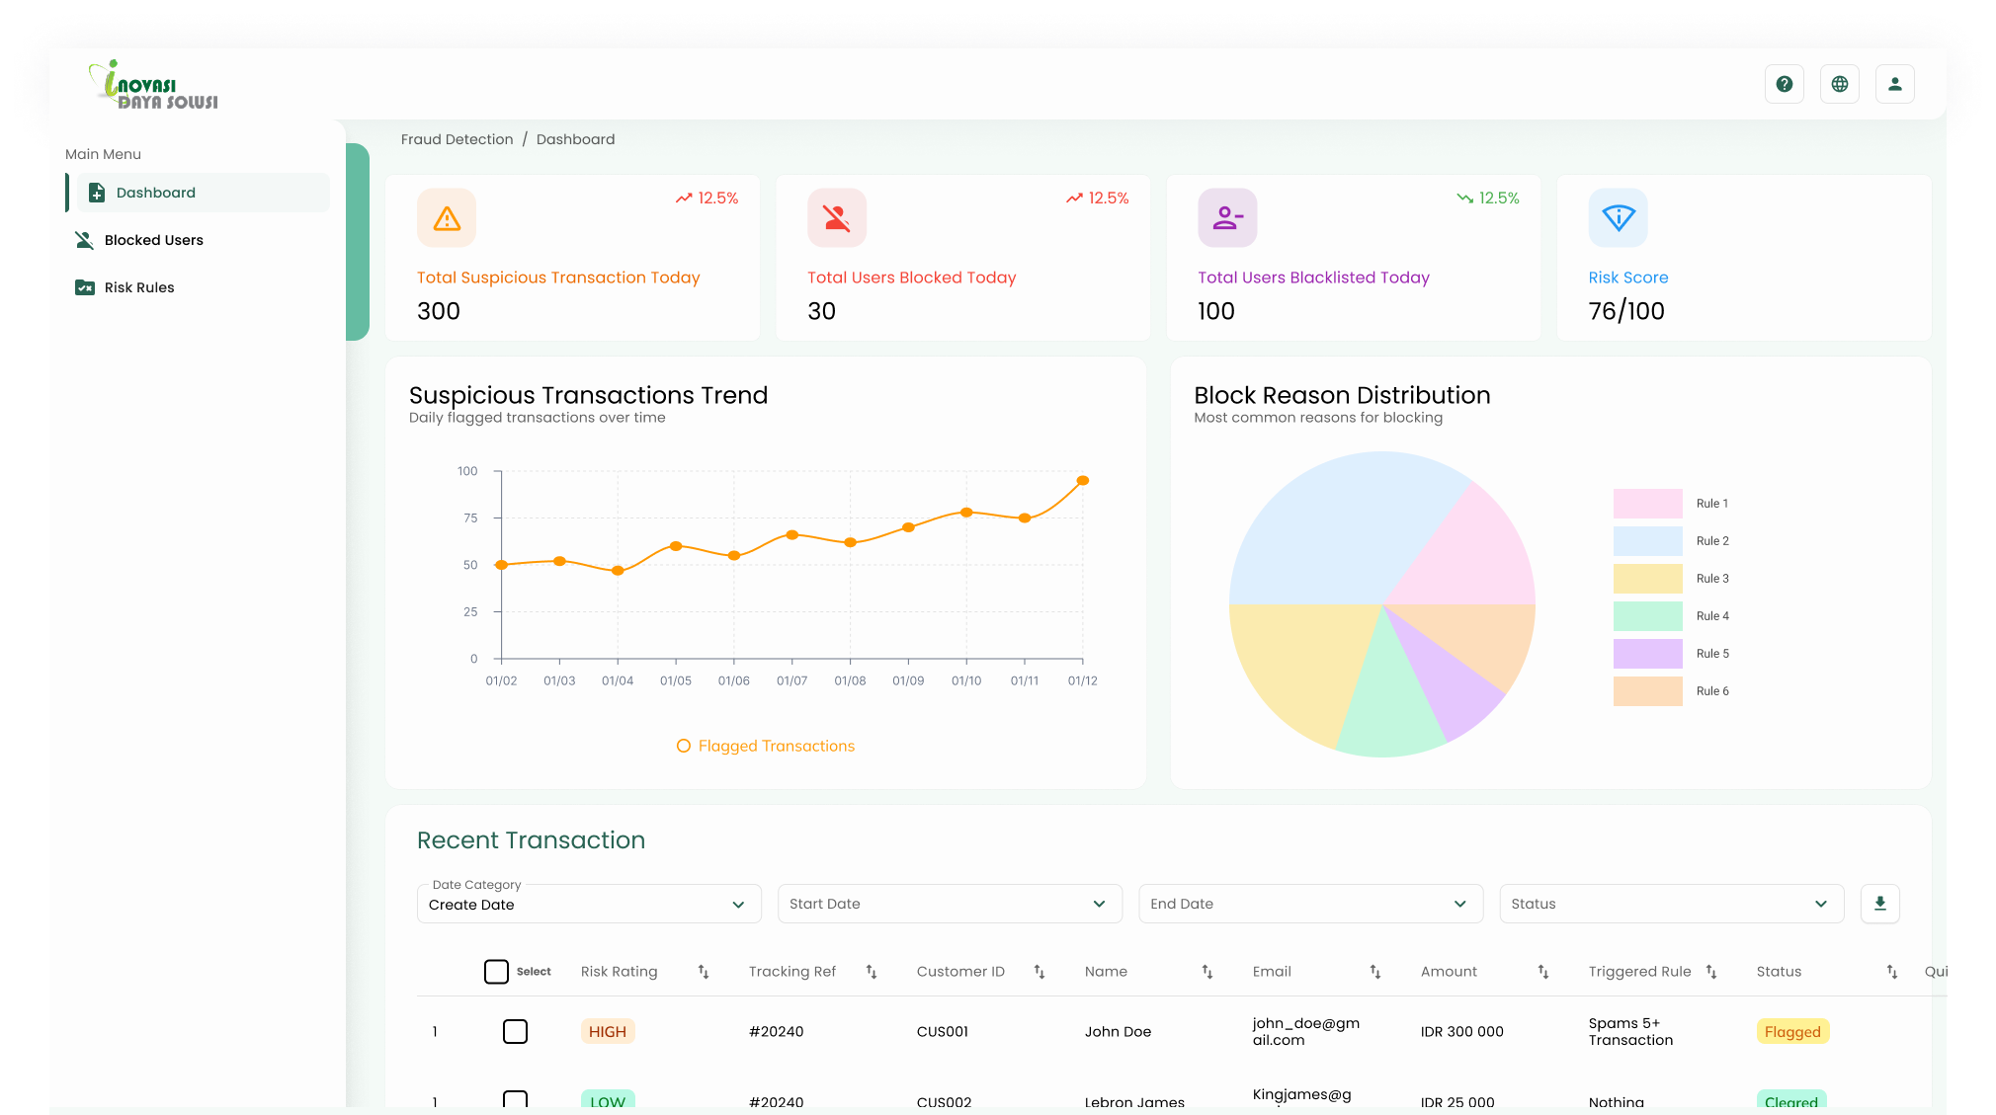Check the checkbox for Lebron James's transaction
The image size is (1996, 1115).
515,1099
